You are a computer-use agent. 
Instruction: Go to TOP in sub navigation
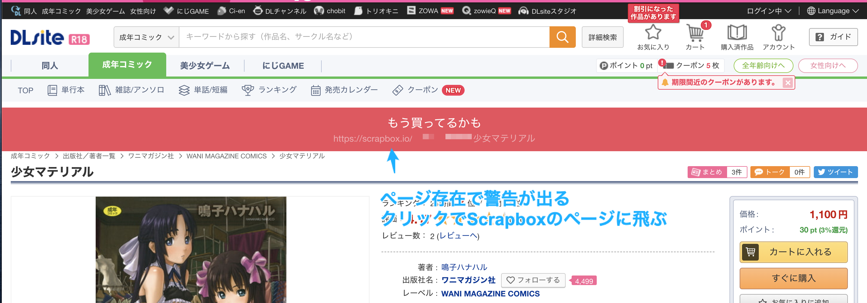point(26,91)
